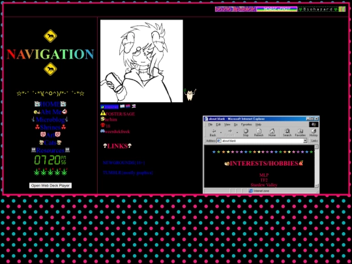This screenshot has width=352, height=264.
Task: Open the Address bar dropdown arrow
Action: point(305,141)
